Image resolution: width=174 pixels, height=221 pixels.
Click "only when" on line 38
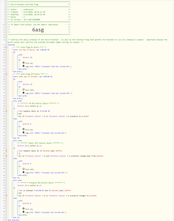coord(18,101)
